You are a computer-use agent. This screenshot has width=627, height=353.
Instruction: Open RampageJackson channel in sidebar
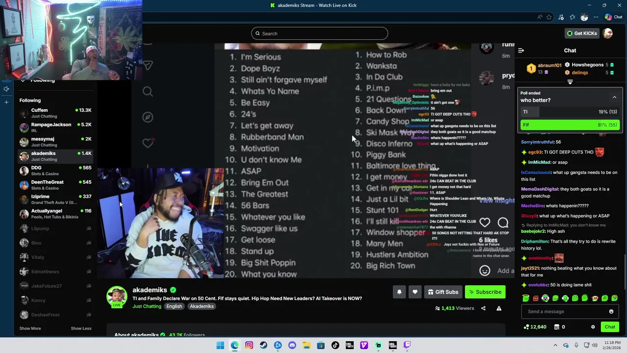55,127
